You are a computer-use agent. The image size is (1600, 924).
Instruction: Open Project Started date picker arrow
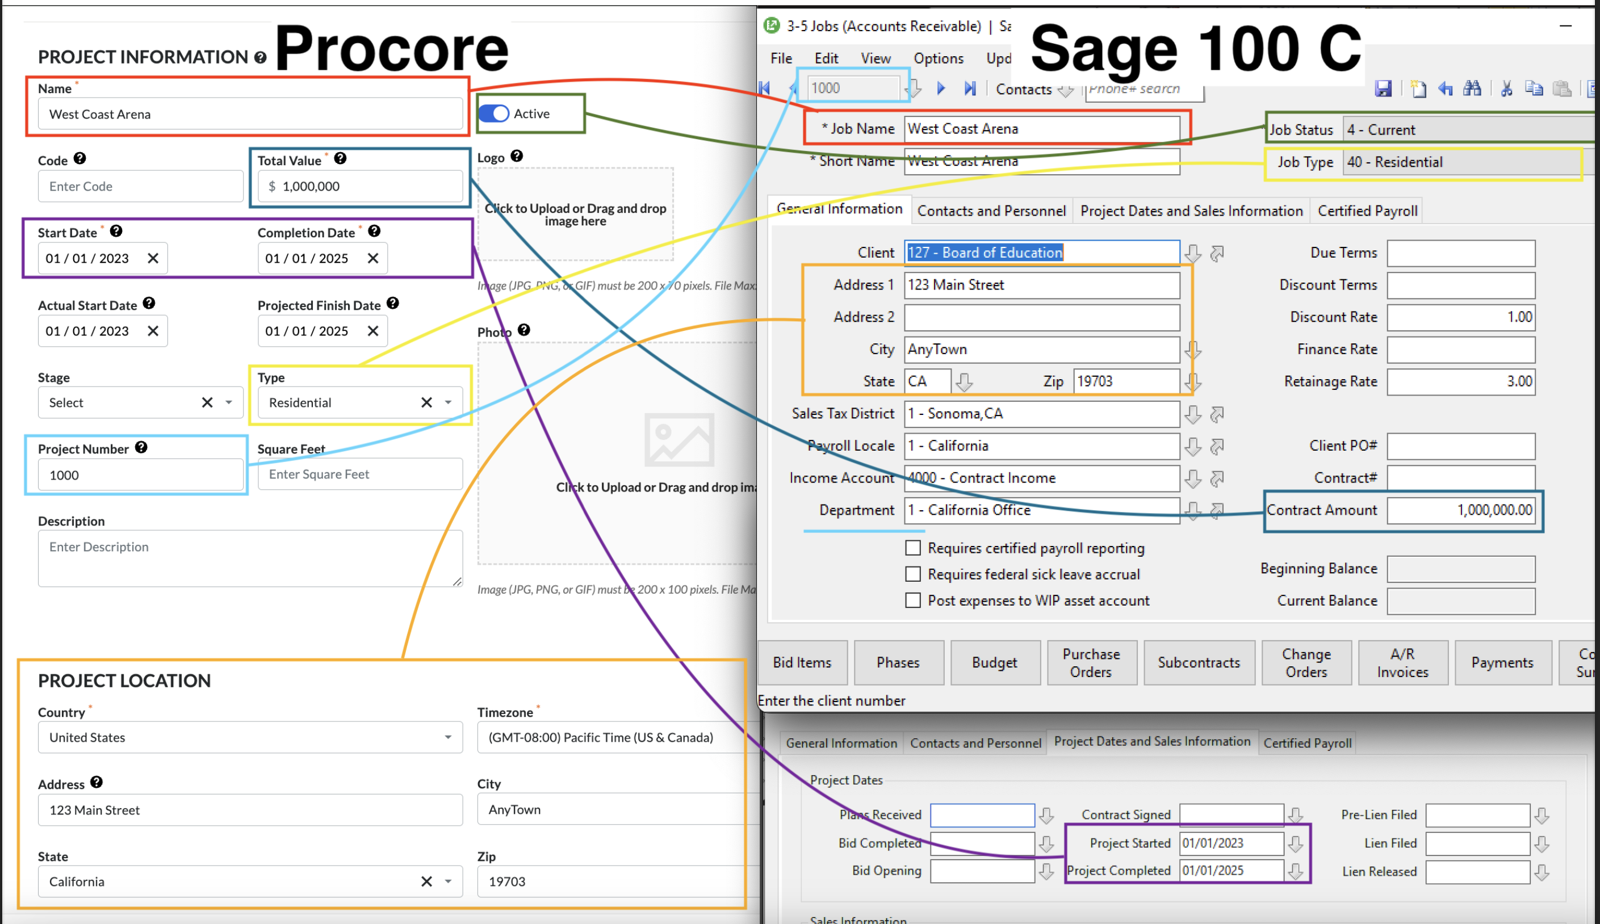click(1296, 844)
